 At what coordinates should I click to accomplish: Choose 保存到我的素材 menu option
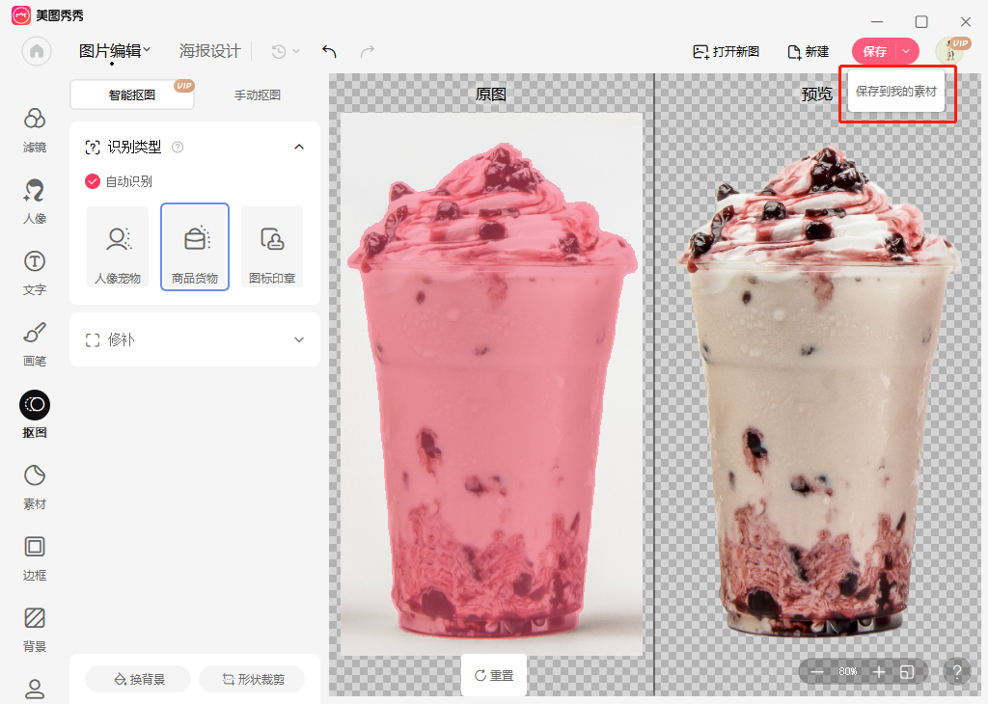895,92
